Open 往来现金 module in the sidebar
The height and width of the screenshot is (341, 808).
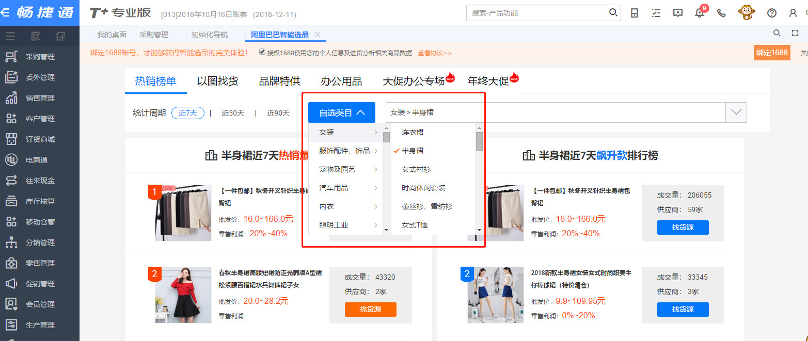(40, 181)
